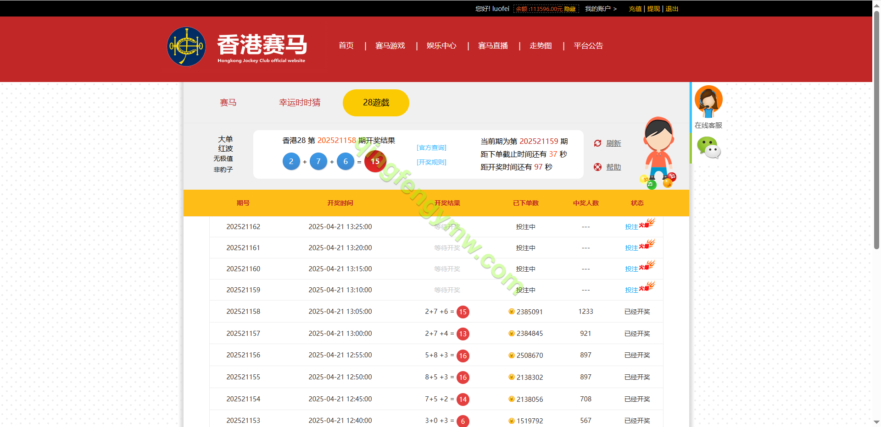Click the coin icon beside 2508670
Screen dimensions: 881x427
point(512,355)
